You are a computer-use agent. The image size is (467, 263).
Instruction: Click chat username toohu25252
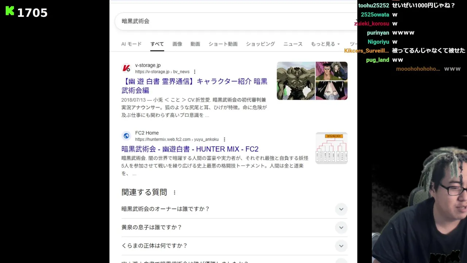click(x=374, y=5)
